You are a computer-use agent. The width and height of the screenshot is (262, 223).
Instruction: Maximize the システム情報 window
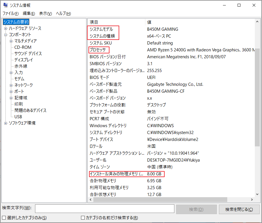pyautogui.click(x=239, y=5)
